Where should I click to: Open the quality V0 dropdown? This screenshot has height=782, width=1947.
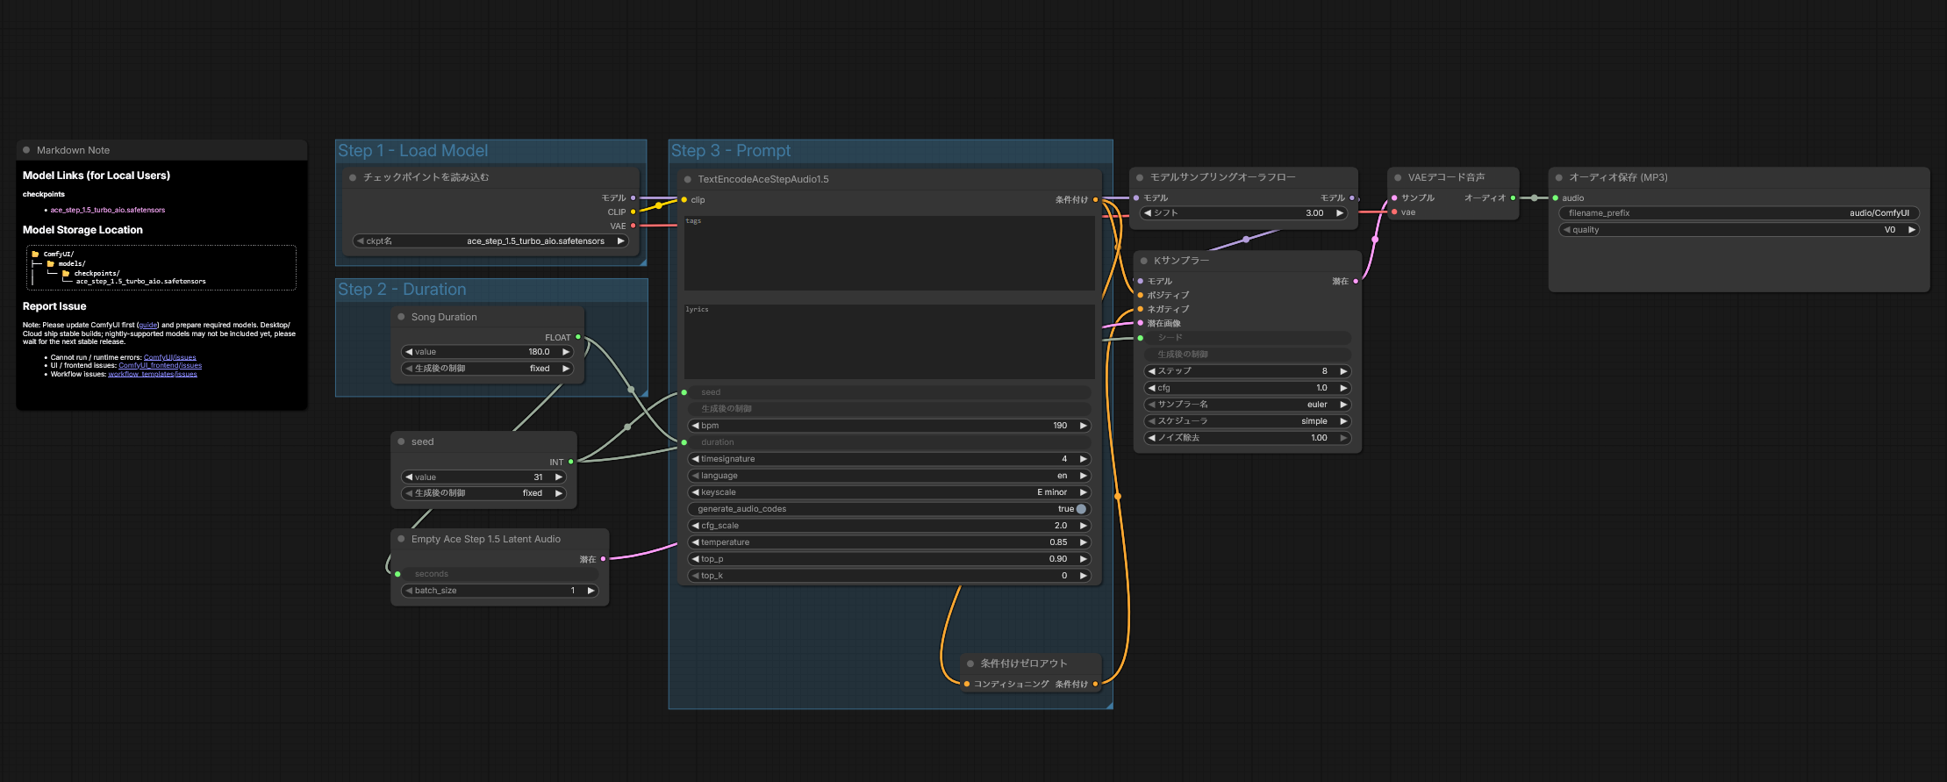coord(1737,230)
